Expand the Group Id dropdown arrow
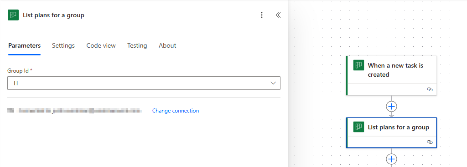Image resolution: width=467 pixels, height=167 pixels. (273, 83)
